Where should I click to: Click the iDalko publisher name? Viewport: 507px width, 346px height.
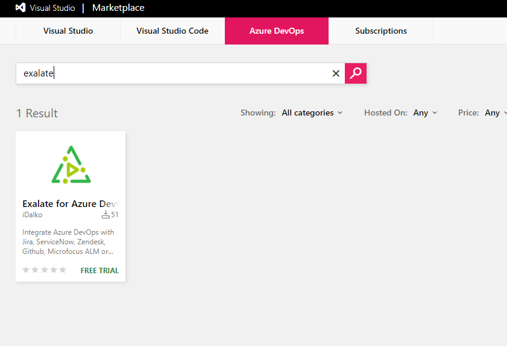pos(33,215)
